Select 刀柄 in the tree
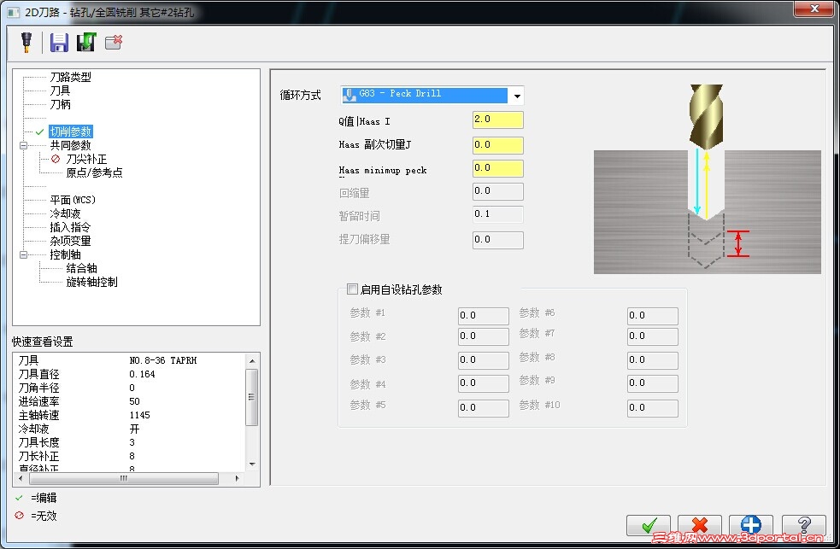The width and height of the screenshot is (840, 549). click(60, 104)
